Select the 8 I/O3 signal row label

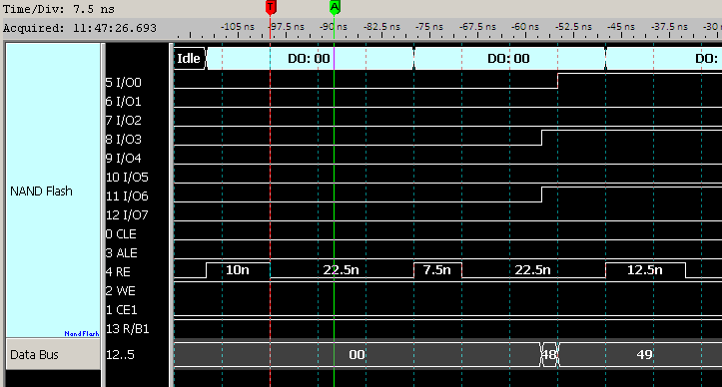124,139
